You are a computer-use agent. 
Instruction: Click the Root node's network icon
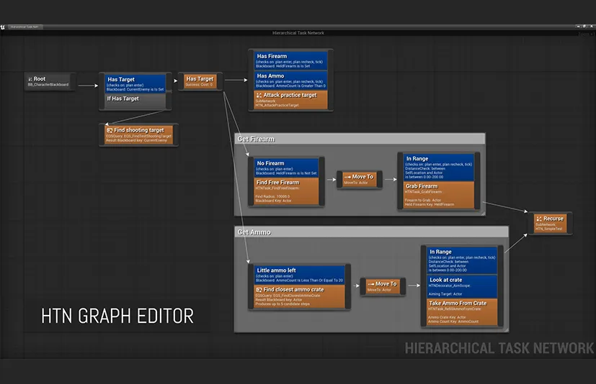tap(30, 79)
